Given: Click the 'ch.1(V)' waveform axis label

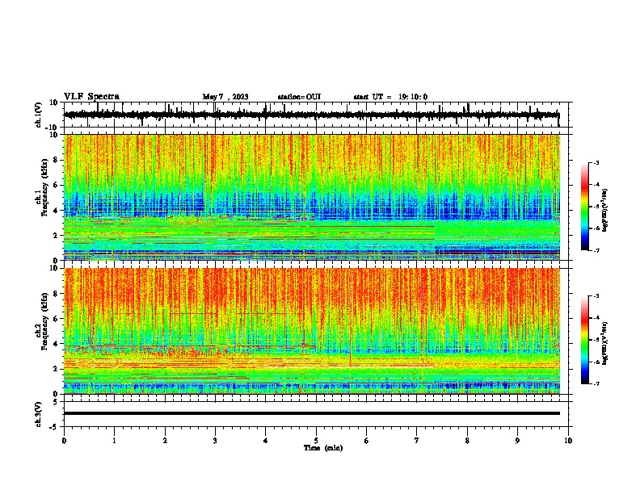Looking at the screenshot, I should (39, 115).
